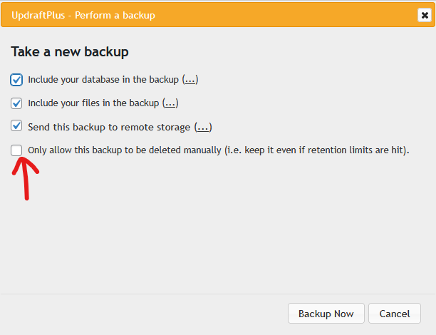Click the red hand-drawn arrow annotation

[x=26, y=178]
